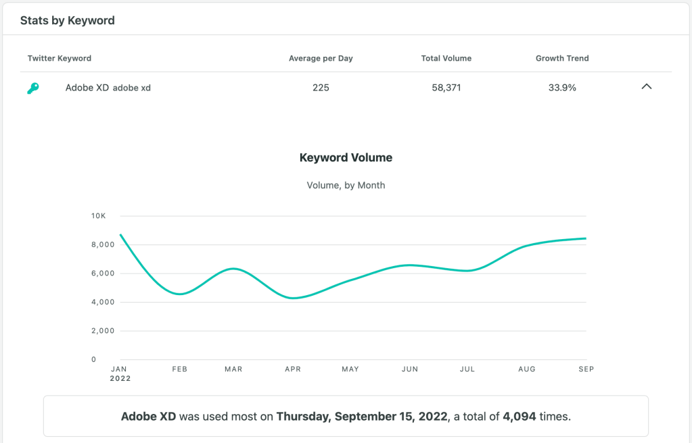Screen dimensions: 692x443
Task: Select the Adobe XD keyword name
Action: point(87,88)
